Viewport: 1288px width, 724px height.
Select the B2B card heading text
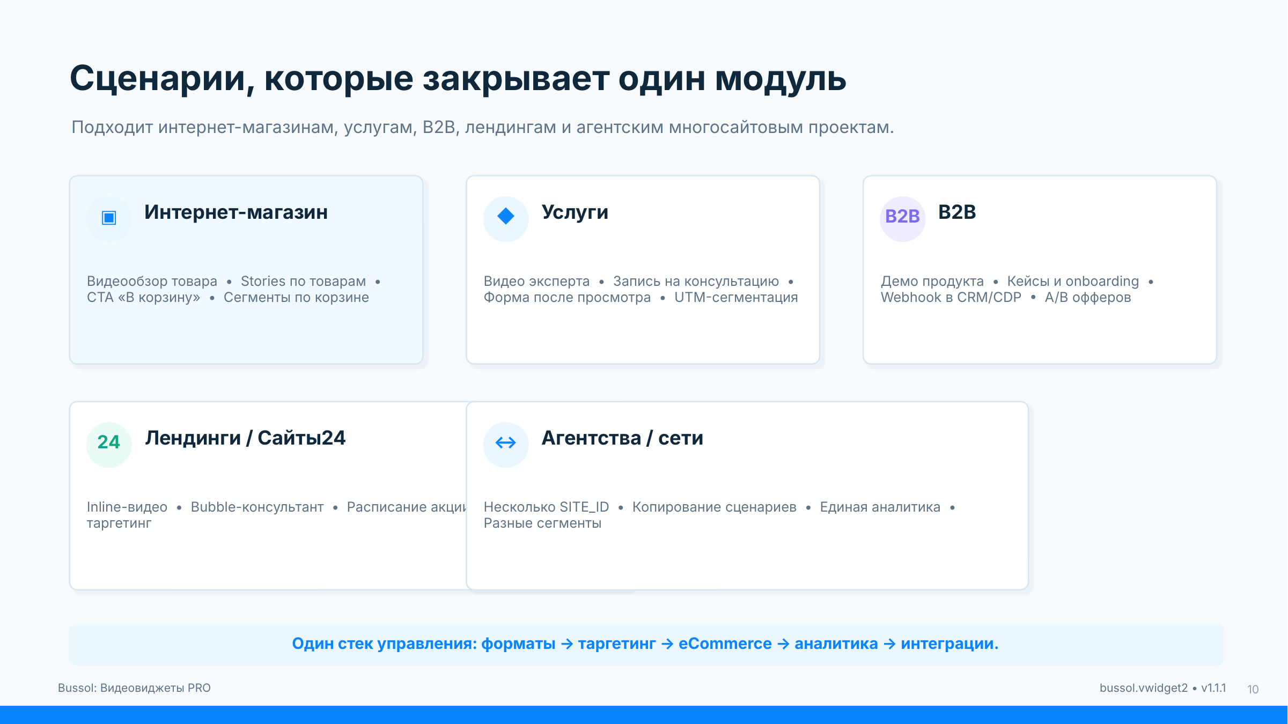tap(957, 212)
